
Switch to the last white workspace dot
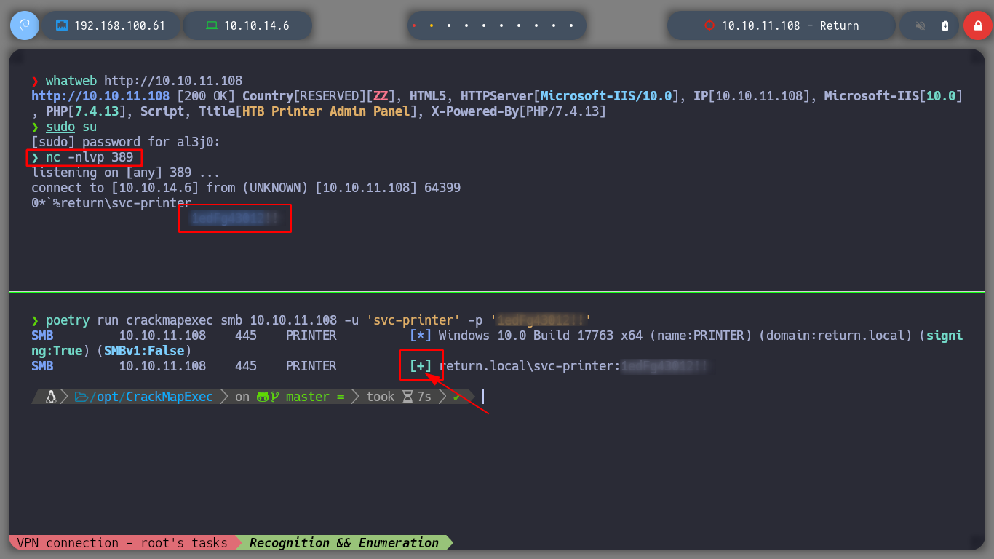(x=571, y=25)
